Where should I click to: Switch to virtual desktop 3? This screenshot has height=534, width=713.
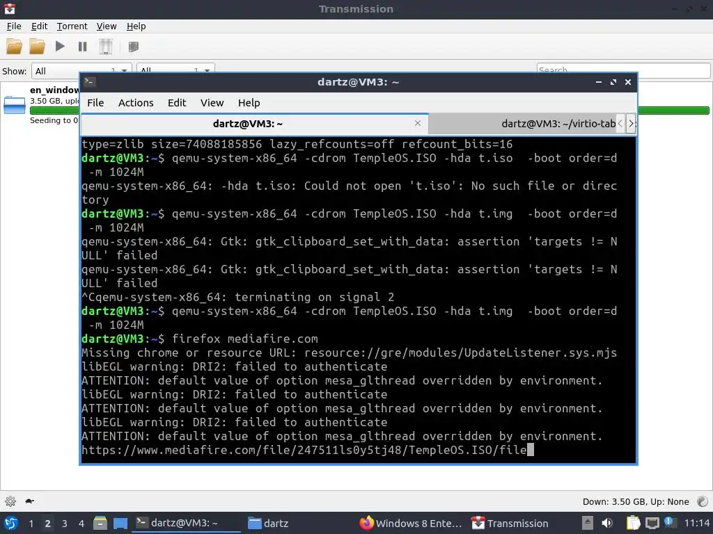(64, 524)
